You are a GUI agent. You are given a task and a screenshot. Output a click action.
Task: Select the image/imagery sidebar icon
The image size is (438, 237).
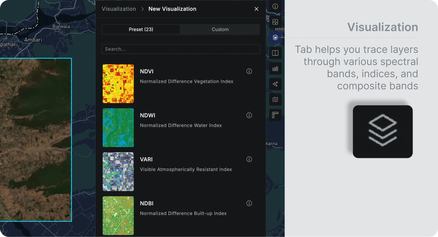pyautogui.click(x=275, y=22)
